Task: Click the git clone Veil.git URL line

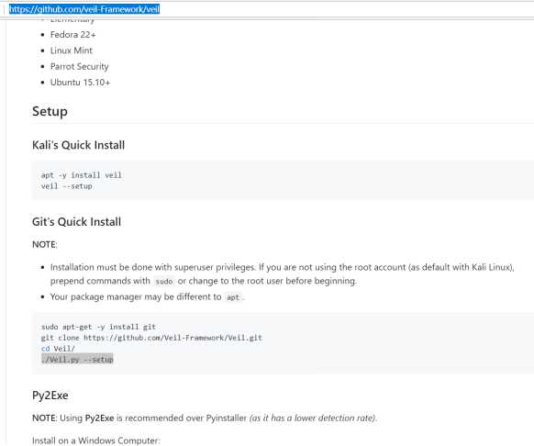Action: click(151, 338)
